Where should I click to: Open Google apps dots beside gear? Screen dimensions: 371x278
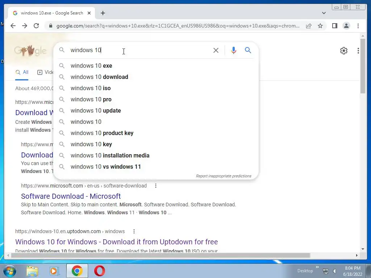click(x=358, y=51)
